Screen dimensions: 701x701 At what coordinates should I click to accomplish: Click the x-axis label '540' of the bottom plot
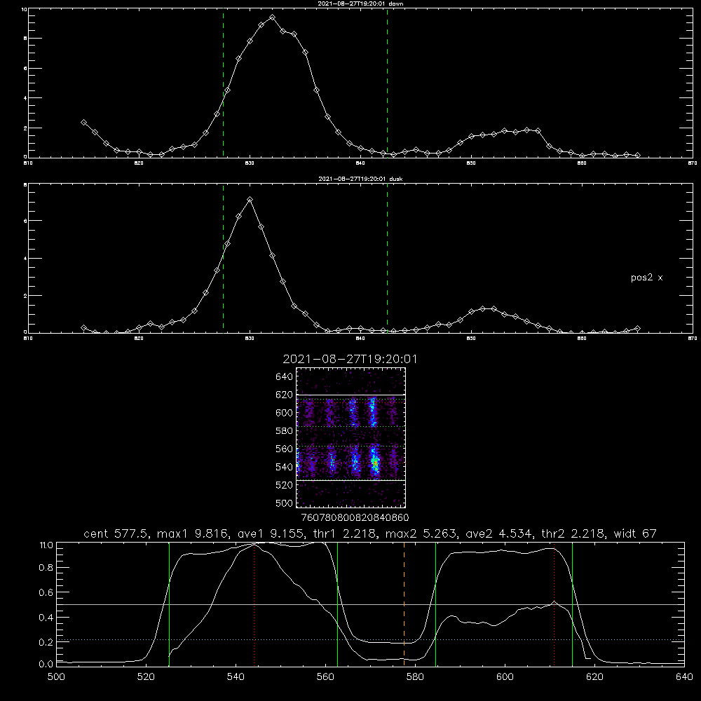[236, 677]
